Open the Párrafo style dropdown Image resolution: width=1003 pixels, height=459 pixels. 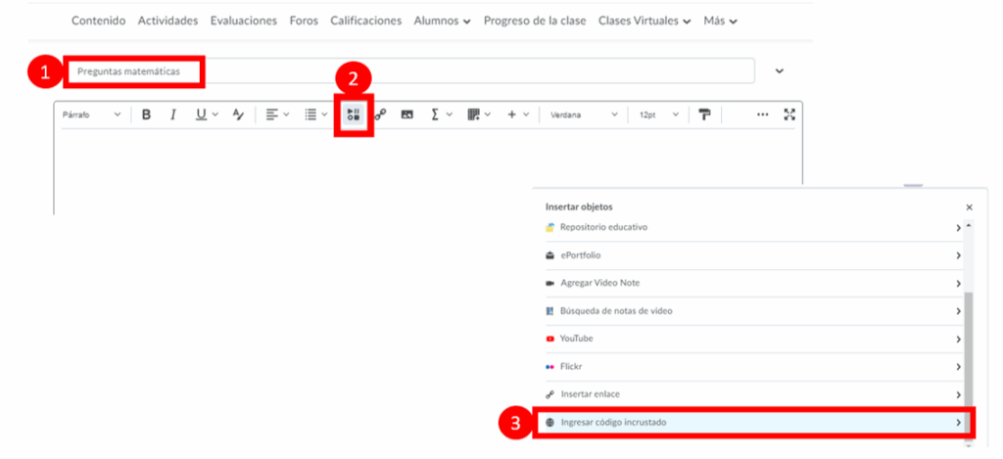[91, 115]
